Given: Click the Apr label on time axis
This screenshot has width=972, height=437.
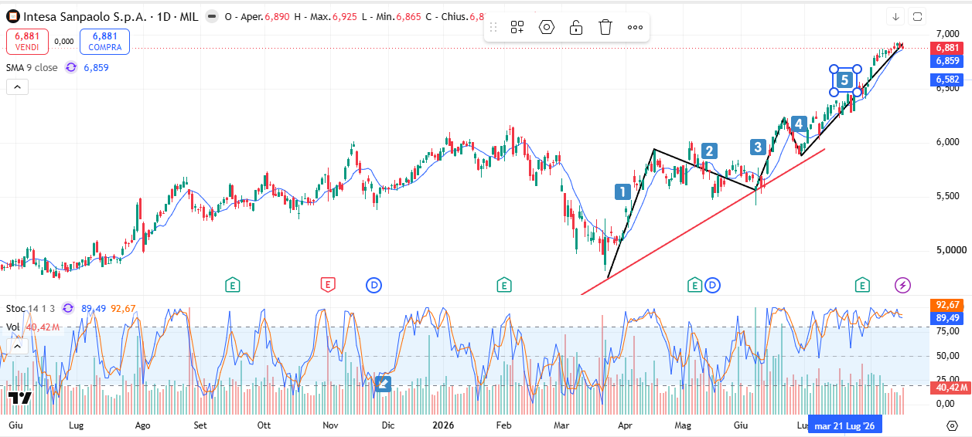Looking at the screenshot, I should coord(625,425).
